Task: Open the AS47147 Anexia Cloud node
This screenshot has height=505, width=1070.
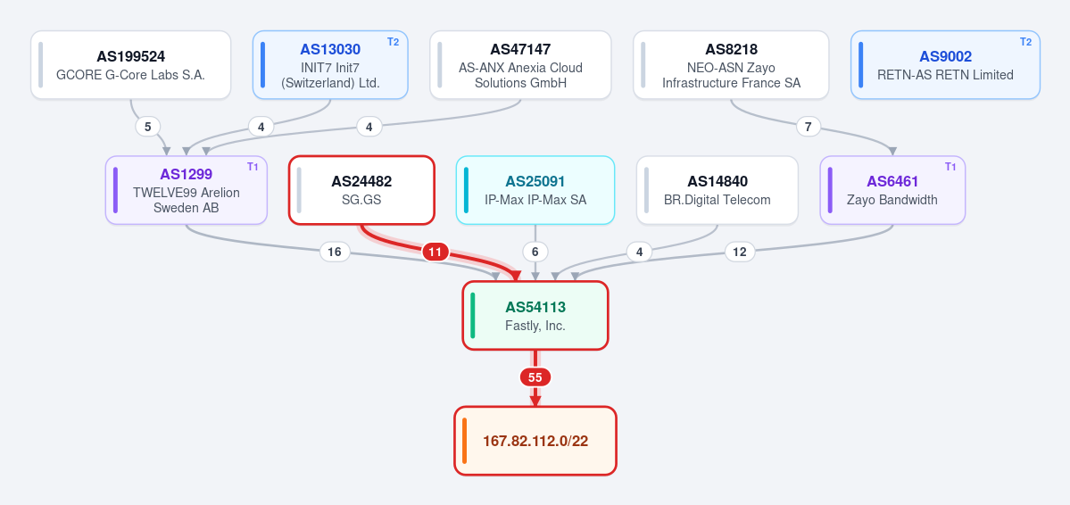Action: tap(520, 65)
